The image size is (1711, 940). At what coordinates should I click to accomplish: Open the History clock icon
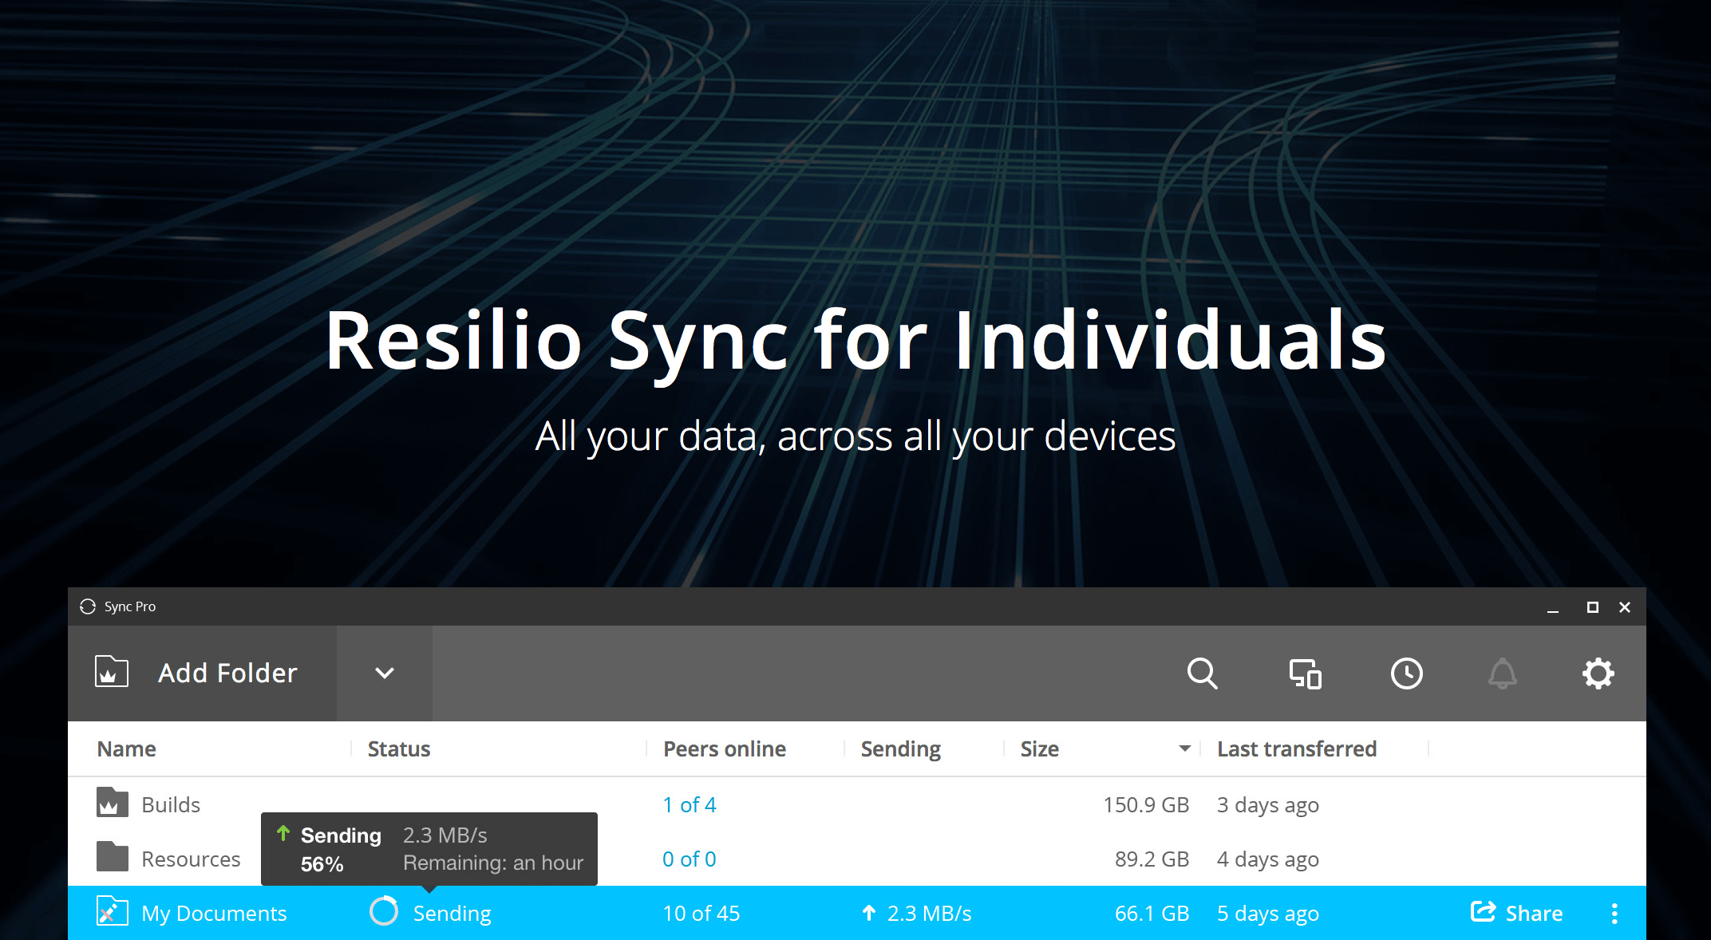(1406, 673)
